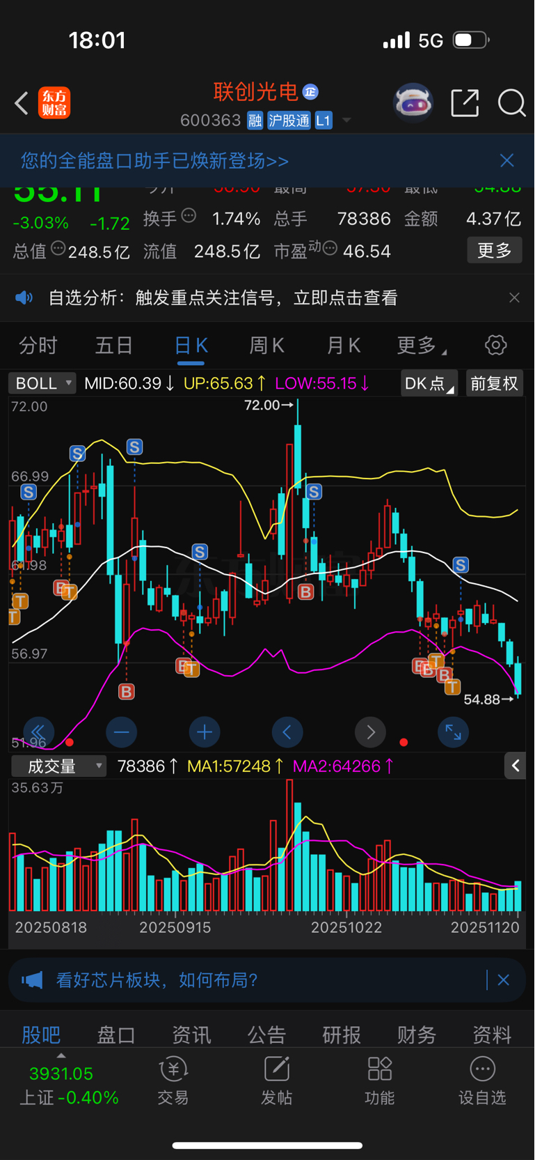Screen dimensions: 535x1160
Task: Tap the 融 margin badge
Action: click(255, 121)
